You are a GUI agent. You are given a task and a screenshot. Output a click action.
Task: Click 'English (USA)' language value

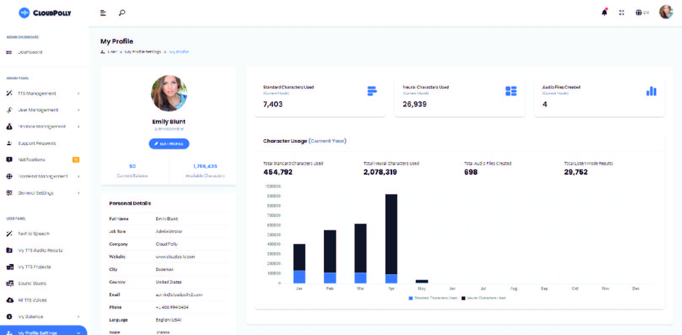(x=169, y=320)
